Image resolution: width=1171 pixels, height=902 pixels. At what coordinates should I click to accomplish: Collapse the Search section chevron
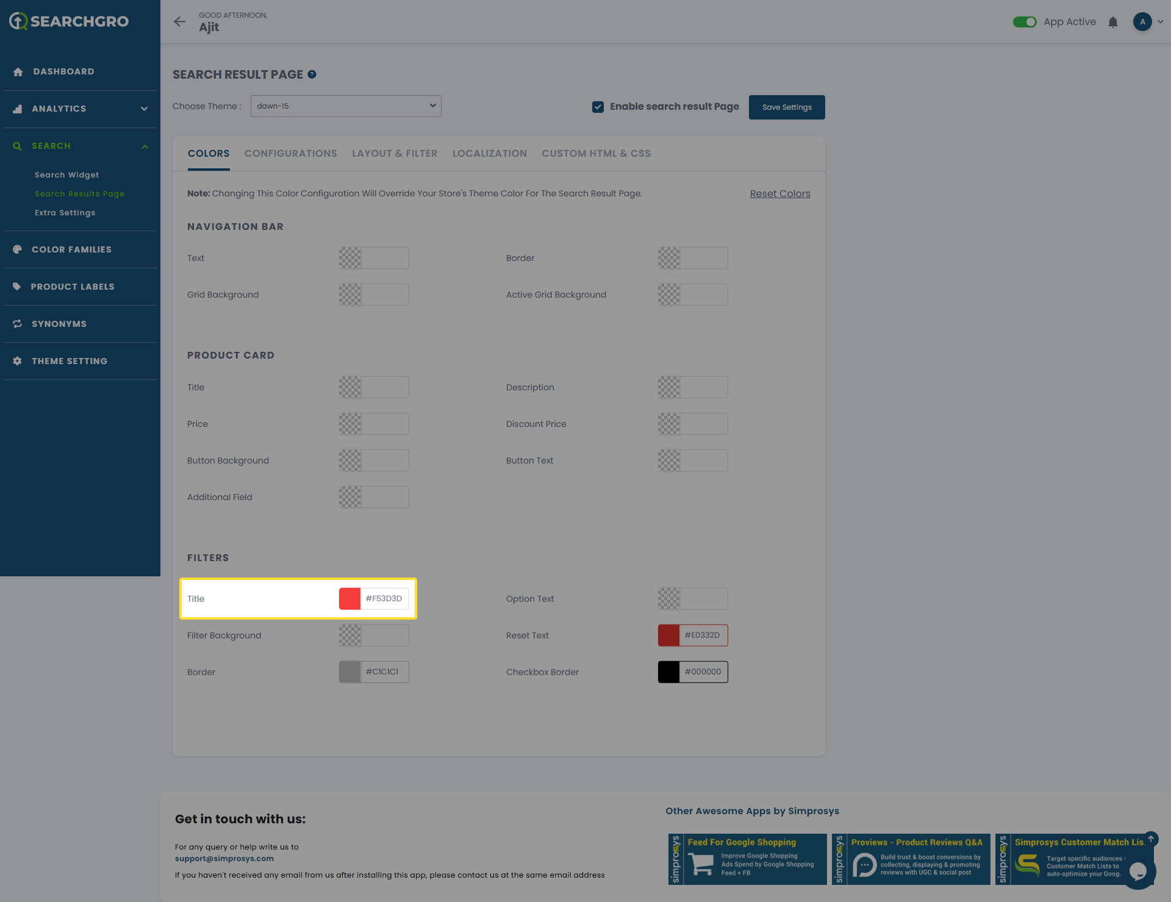(x=145, y=146)
